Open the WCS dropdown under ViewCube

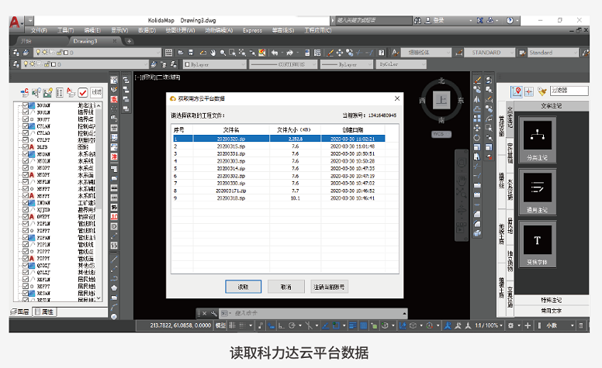pos(441,134)
